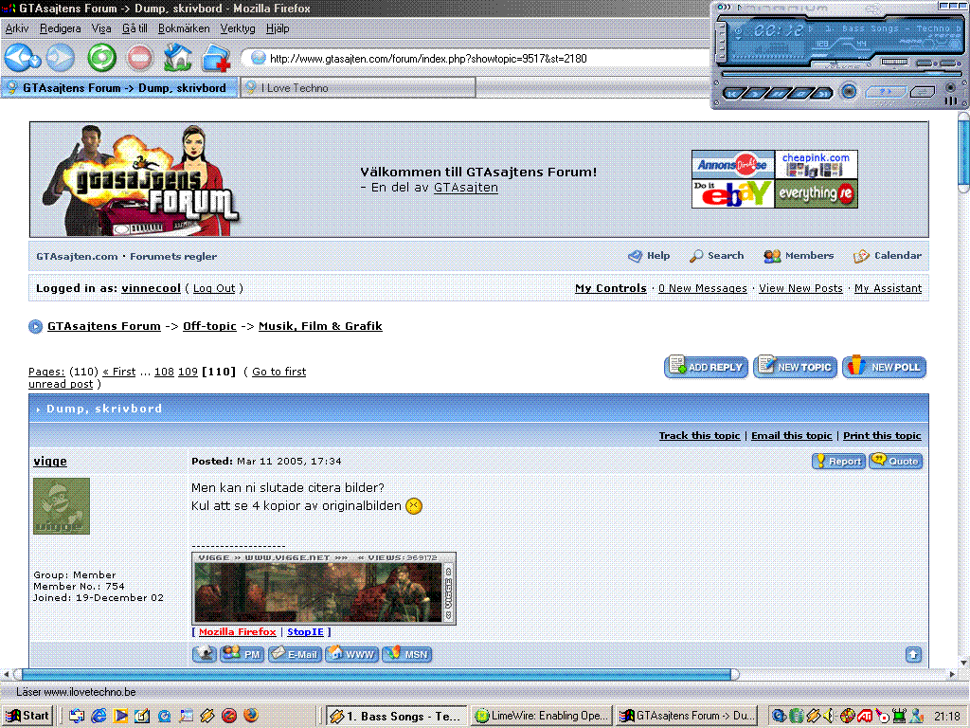Open the forum Search page
This screenshot has height=728, width=970.
717,256
